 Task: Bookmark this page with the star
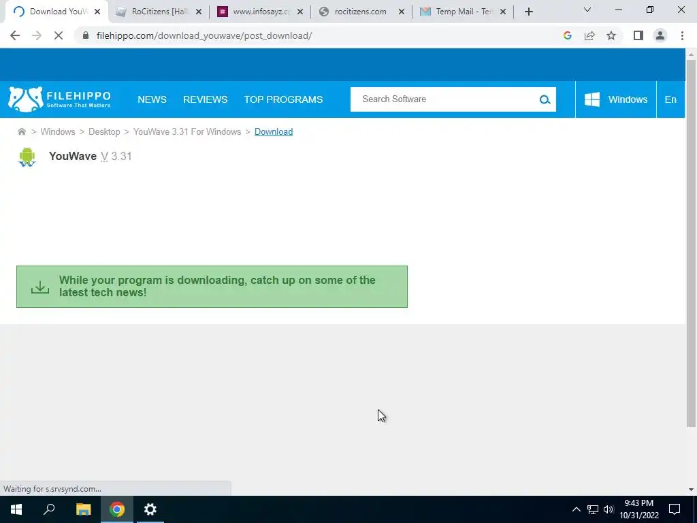click(x=611, y=35)
